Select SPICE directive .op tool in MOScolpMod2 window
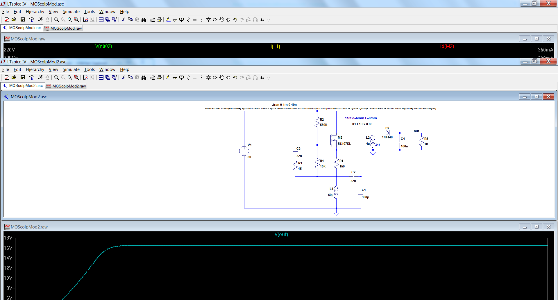This screenshot has height=300, width=558. [x=269, y=78]
